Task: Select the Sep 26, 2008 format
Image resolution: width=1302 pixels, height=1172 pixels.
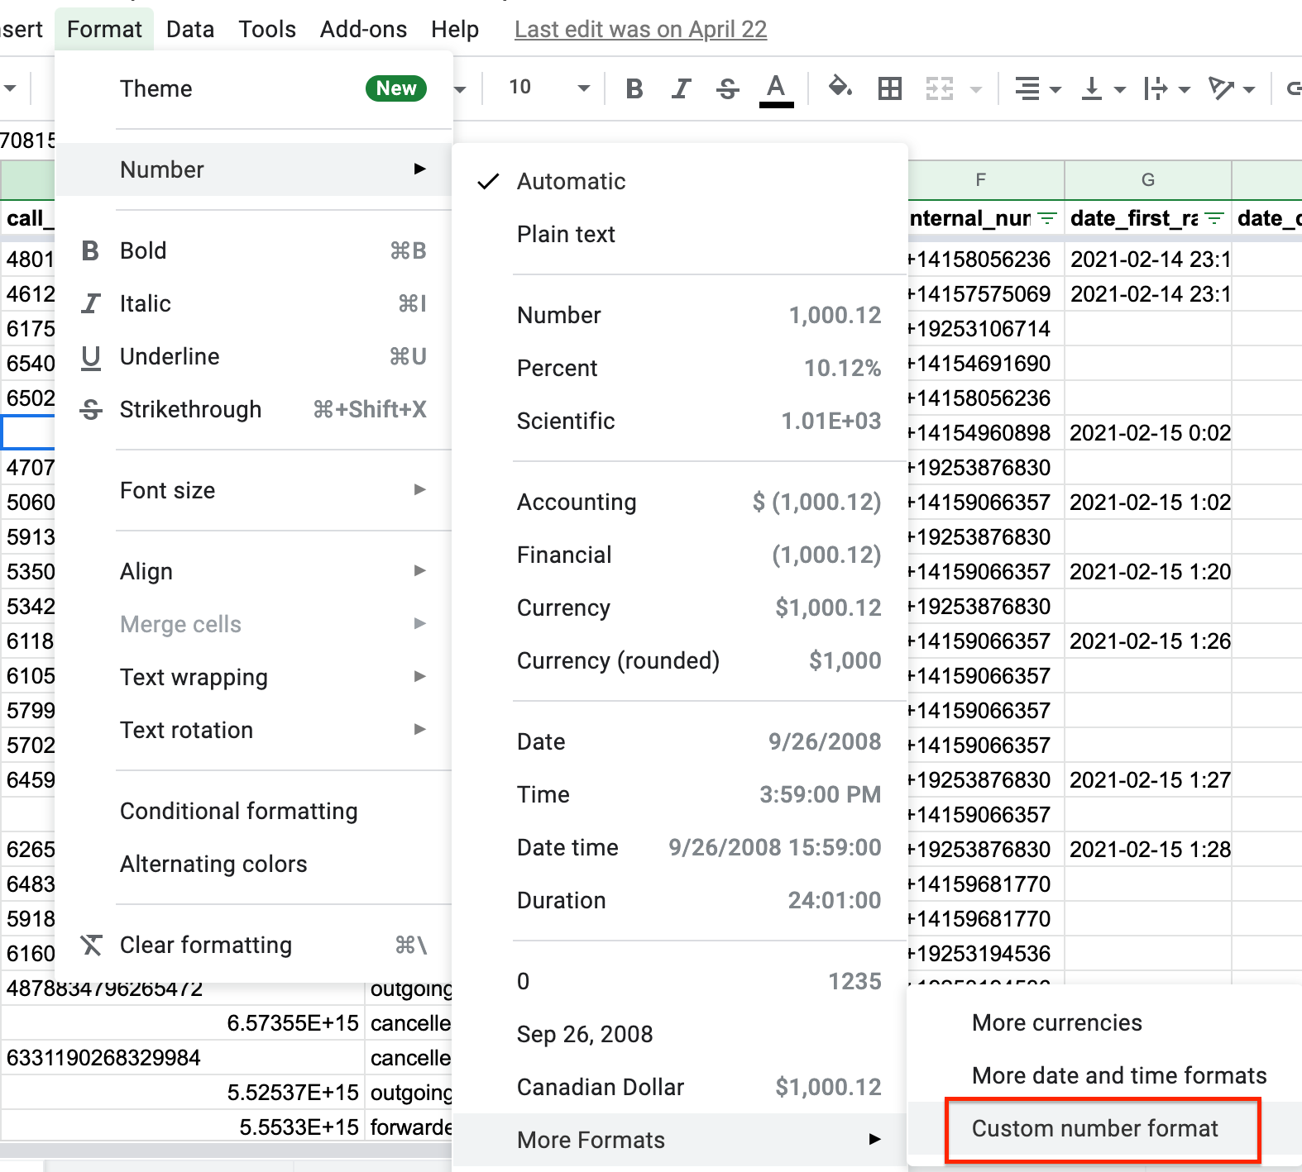Action: (680, 1034)
